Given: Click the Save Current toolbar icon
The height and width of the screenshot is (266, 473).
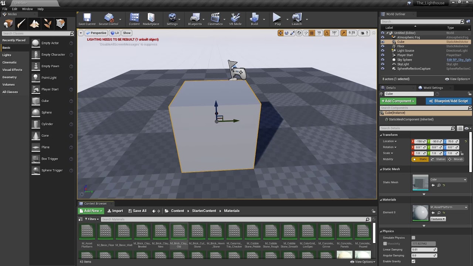Looking at the screenshot, I should [87, 19].
